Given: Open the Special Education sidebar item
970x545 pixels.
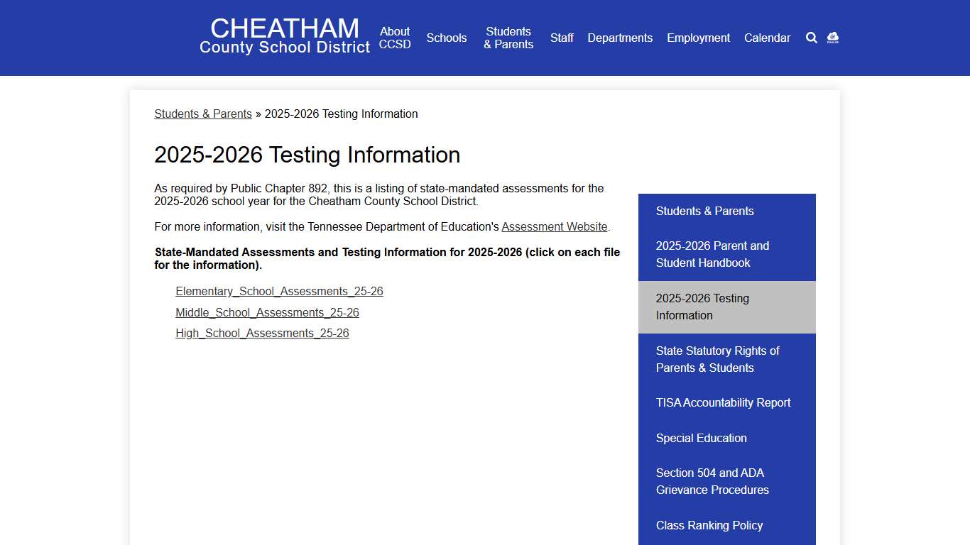Looking at the screenshot, I should click(701, 438).
